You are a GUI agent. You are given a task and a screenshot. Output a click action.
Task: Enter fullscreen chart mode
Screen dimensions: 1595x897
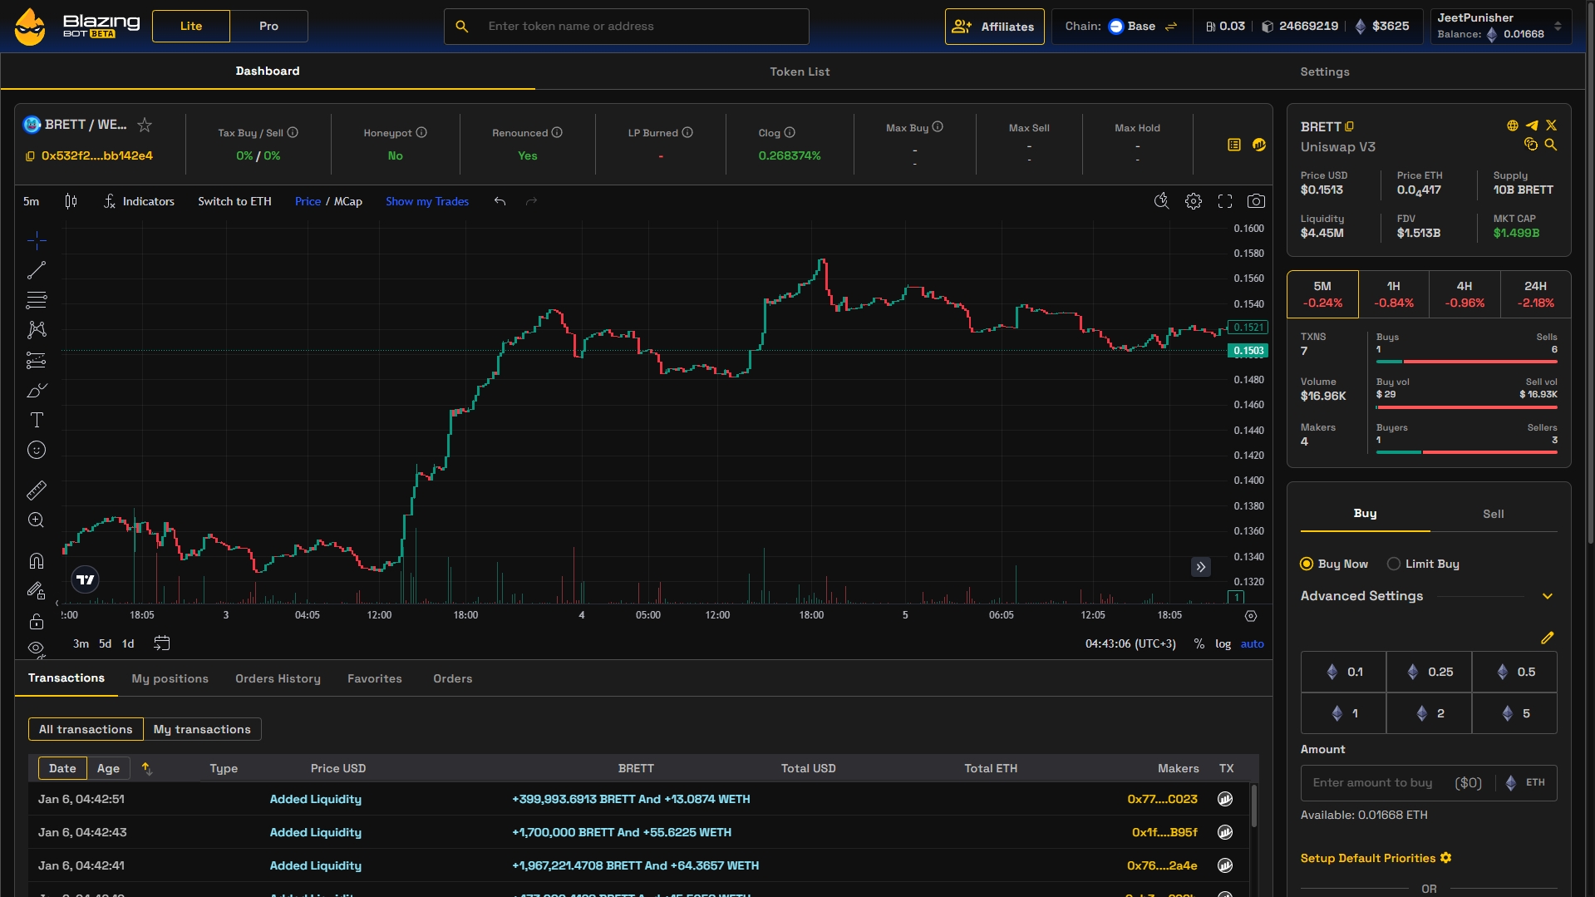point(1224,201)
